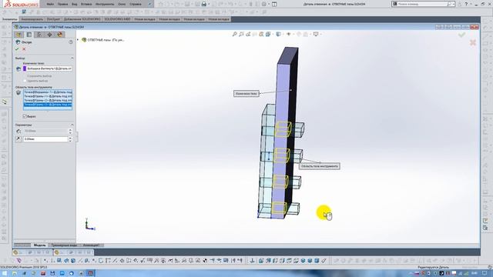Switch to the DimXpert ribbon tab
Screen dimensions: 493x277
click(53, 19)
